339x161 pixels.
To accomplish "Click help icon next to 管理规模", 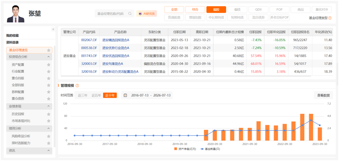I will tap(77, 86).
